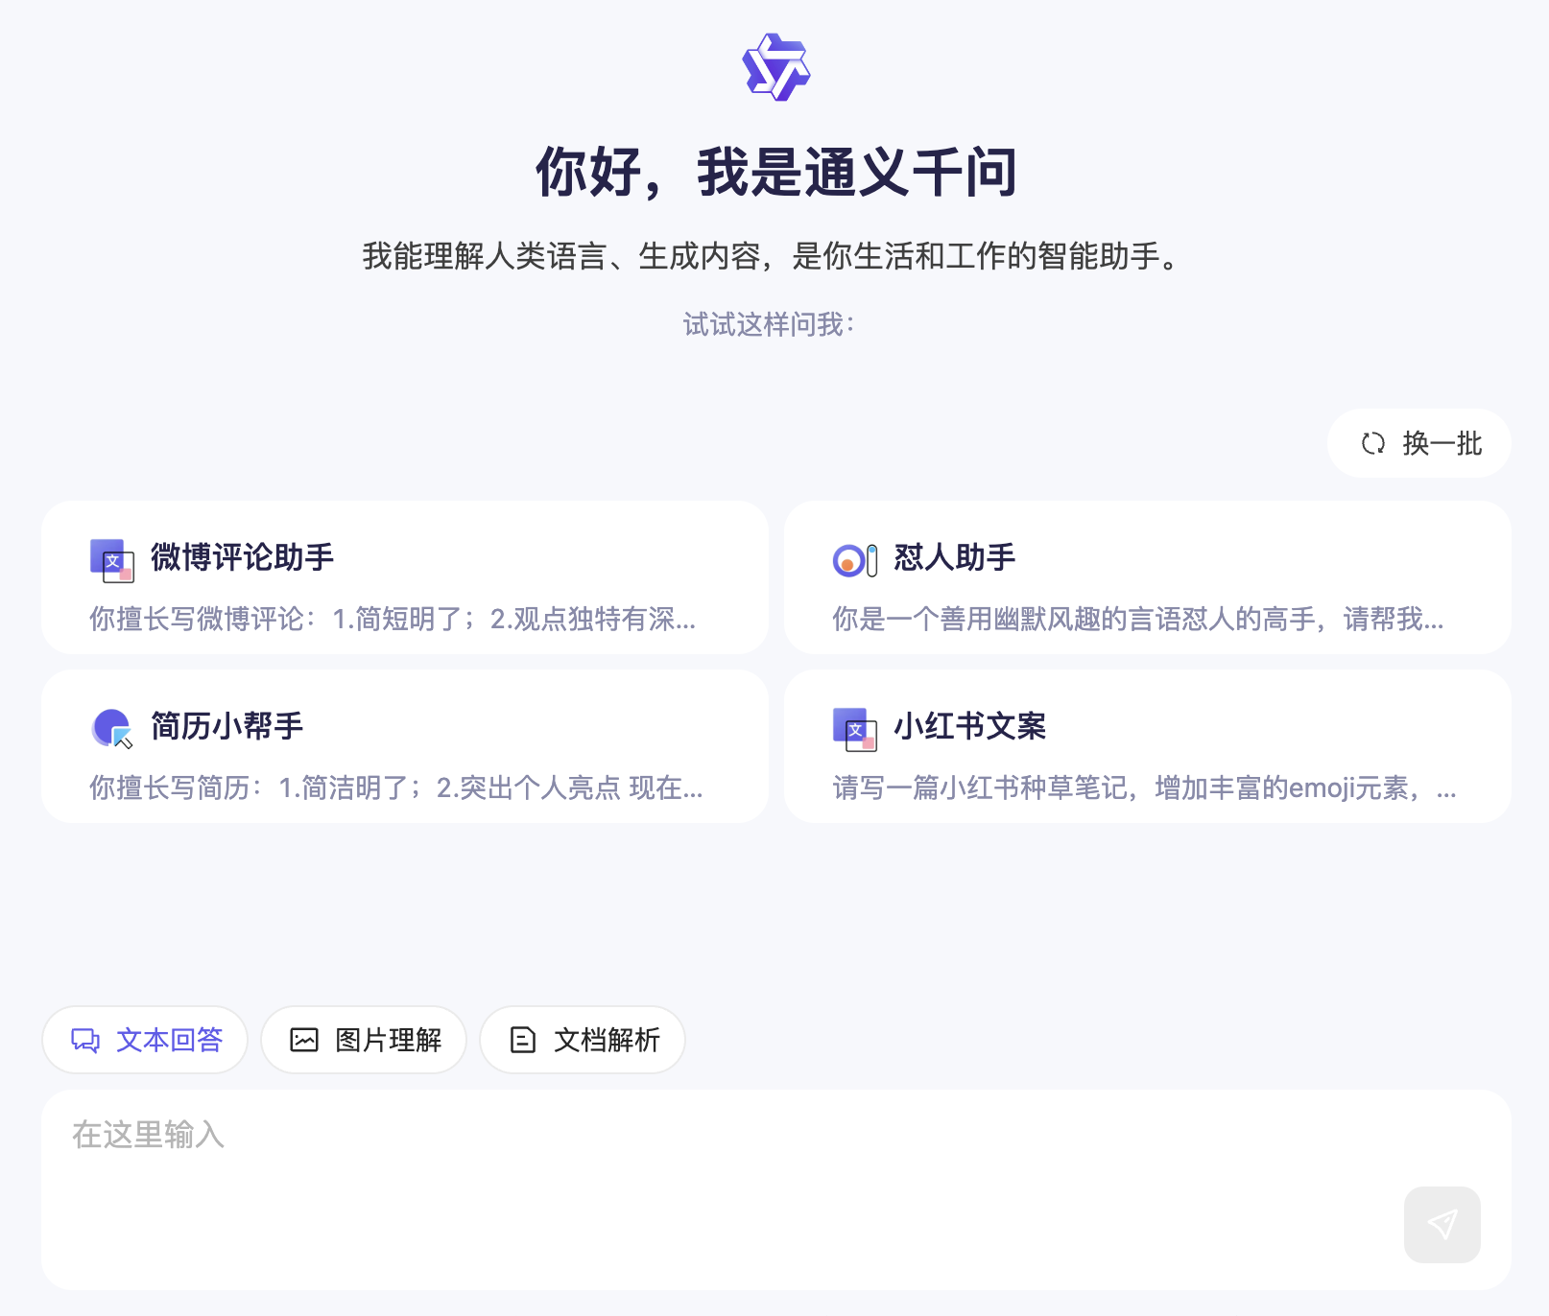Switch to 文档解析 mode

pyautogui.click(x=583, y=1040)
